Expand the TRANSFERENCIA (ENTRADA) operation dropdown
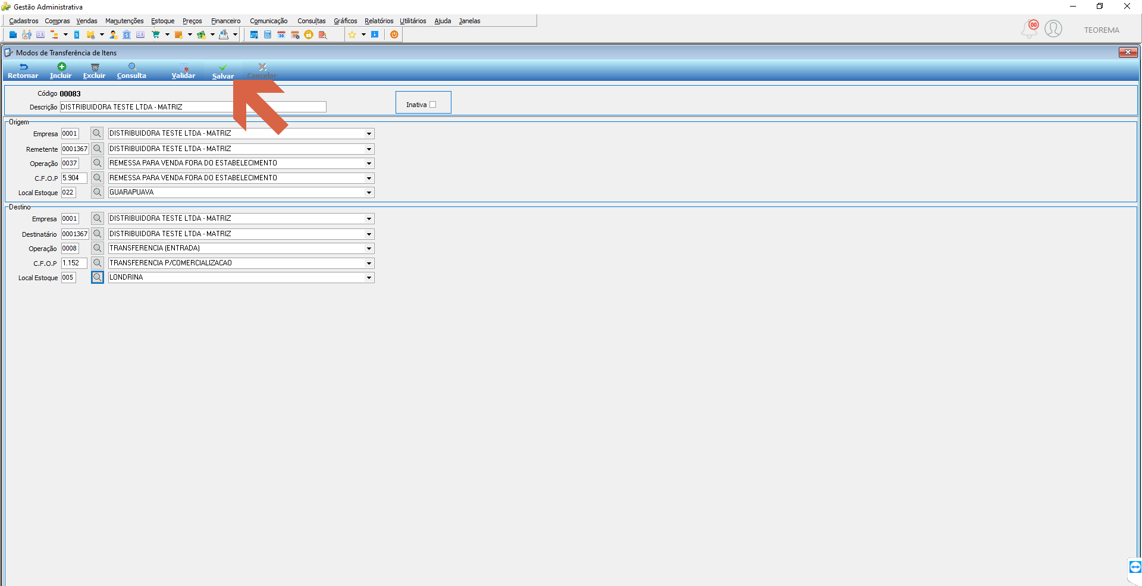This screenshot has width=1142, height=586. [369, 249]
